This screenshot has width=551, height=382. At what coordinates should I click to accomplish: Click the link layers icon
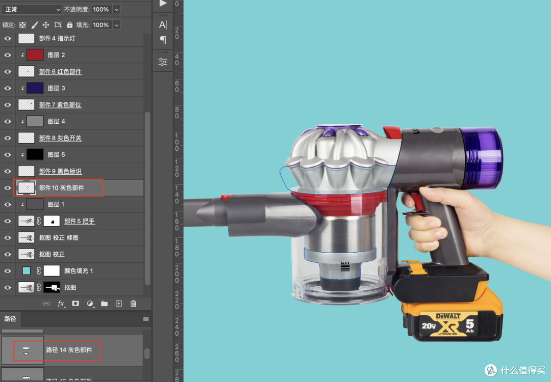(x=46, y=304)
